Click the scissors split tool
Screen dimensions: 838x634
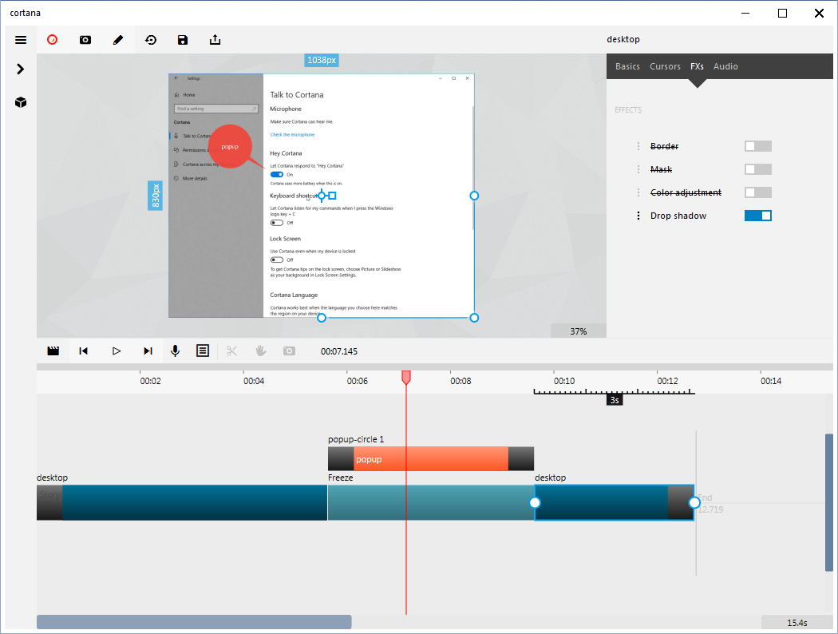pos(231,351)
